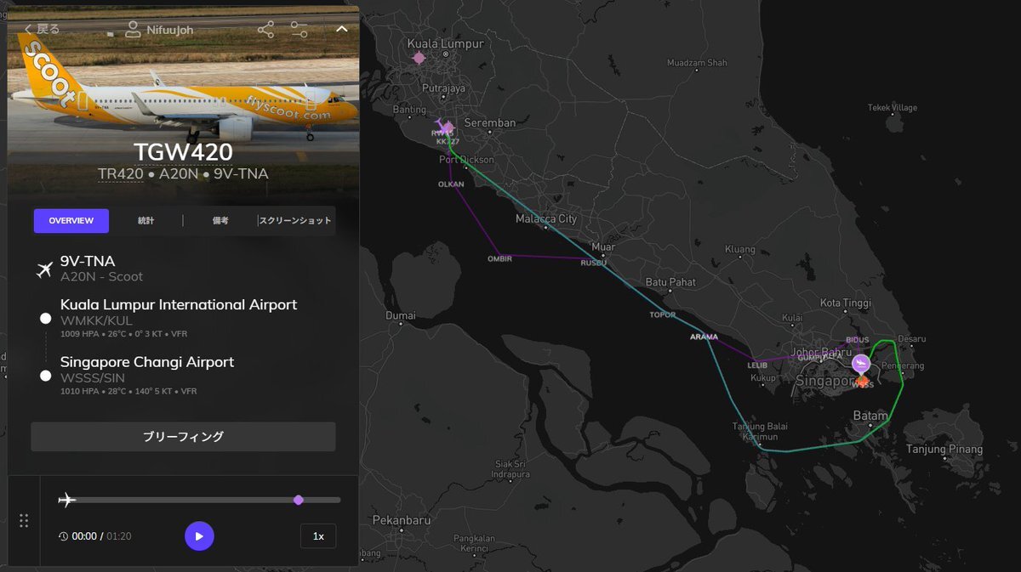Screen dimensions: 1021x572
Task: Click the departure dot for WMKK/KUL
Action: [x=45, y=319]
